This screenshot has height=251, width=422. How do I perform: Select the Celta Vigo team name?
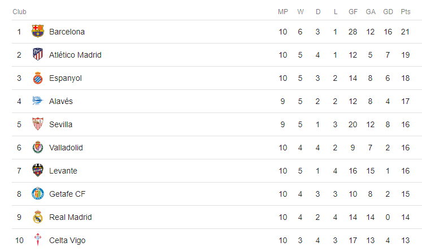point(67,240)
